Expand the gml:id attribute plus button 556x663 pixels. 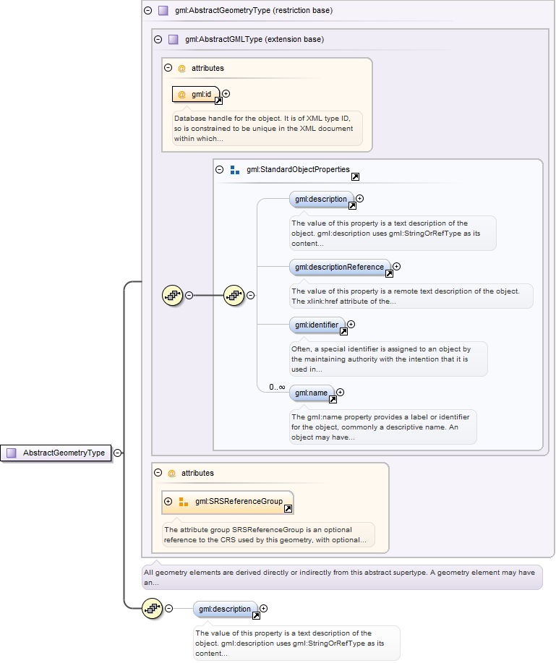226,93
